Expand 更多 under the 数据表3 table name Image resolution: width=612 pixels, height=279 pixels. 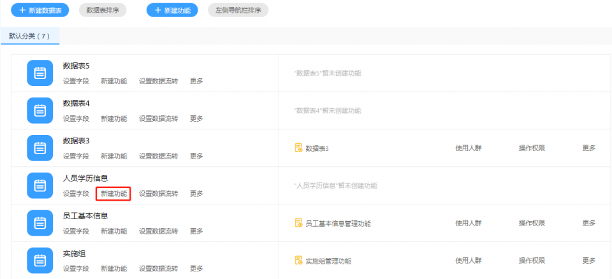(196, 156)
